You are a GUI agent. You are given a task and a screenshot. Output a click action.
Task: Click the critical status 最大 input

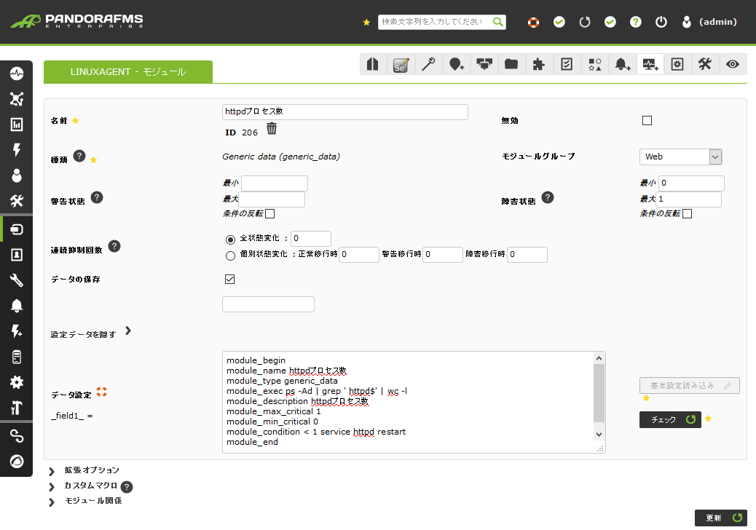(x=688, y=199)
